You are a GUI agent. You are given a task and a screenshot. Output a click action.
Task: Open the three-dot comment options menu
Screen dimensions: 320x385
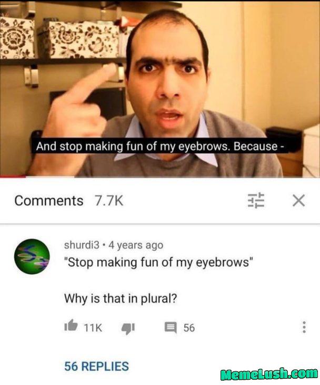click(x=304, y=327)
